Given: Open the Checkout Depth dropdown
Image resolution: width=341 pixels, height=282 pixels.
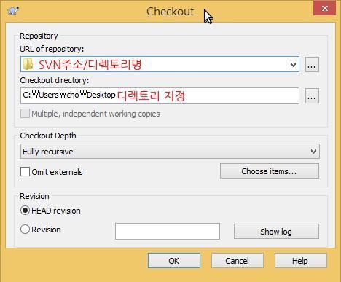Looking at the screenshot, I should [170, 152].
